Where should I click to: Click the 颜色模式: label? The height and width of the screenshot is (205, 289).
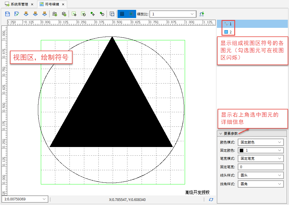point(227,142)
